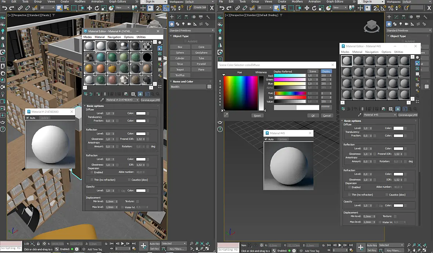This screenshot has height=253, width=433.
Task: Select the Link tool in left window toolbar
Action: coord(20,8)
